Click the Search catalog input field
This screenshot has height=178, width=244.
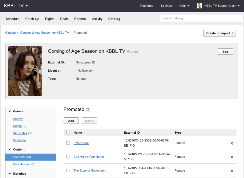[x=201, y=19]
